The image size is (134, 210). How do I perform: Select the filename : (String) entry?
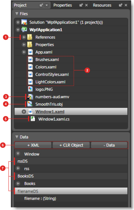click(40, 198)
